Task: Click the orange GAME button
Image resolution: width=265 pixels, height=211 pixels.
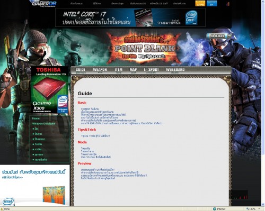Action: tap(200, 3)
